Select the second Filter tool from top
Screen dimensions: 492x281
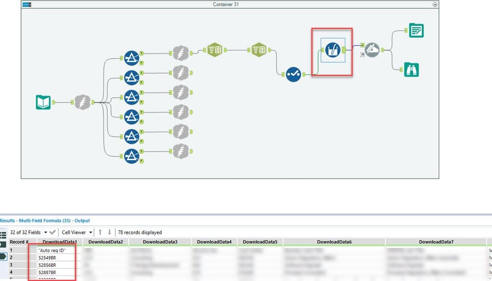(132, 78)
